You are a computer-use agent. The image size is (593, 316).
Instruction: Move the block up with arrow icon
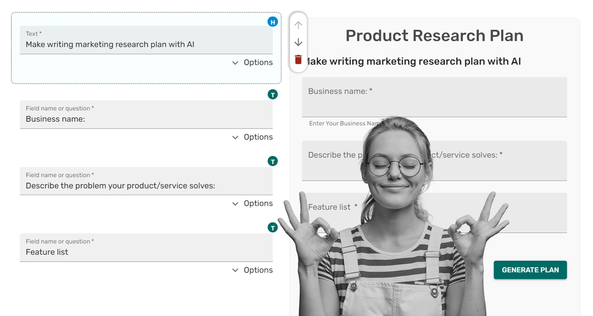click(x=298, y=25)
